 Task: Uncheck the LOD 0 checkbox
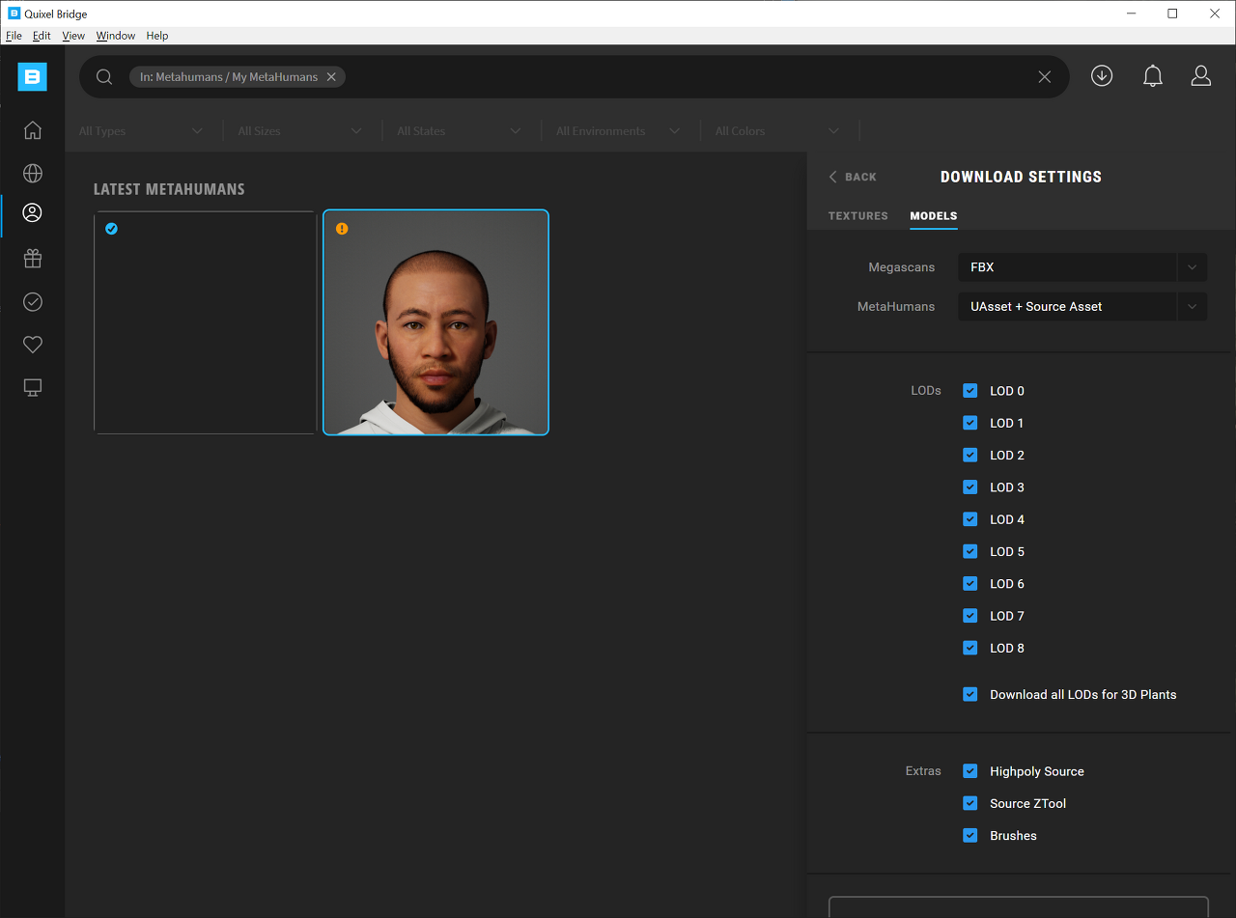point(970,391)
